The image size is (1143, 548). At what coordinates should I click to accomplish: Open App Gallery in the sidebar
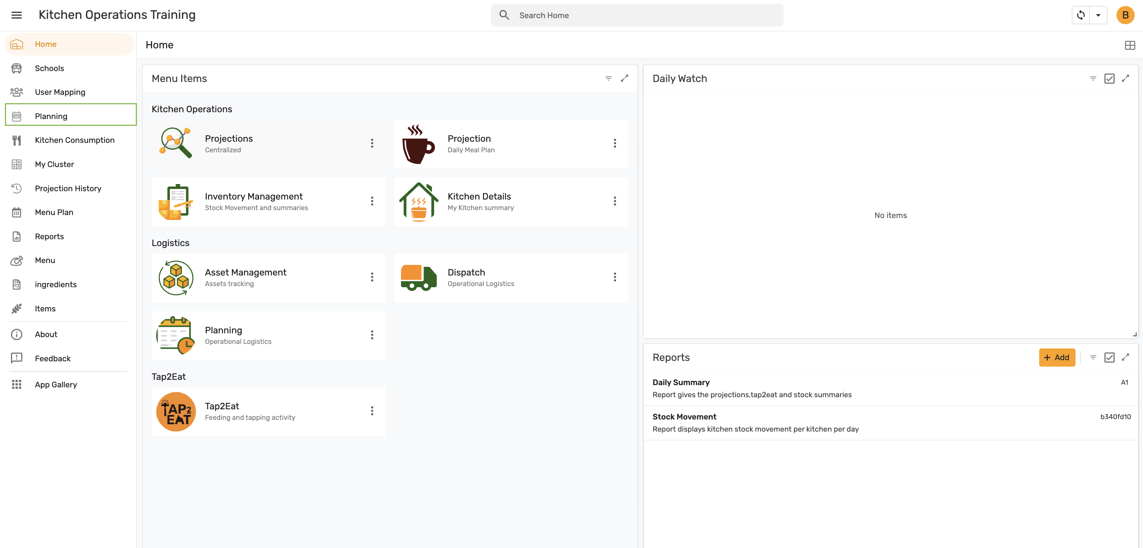[70, 385]
